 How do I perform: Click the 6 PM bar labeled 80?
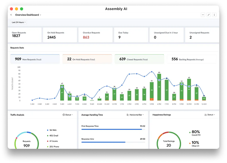tap(159, 87)
